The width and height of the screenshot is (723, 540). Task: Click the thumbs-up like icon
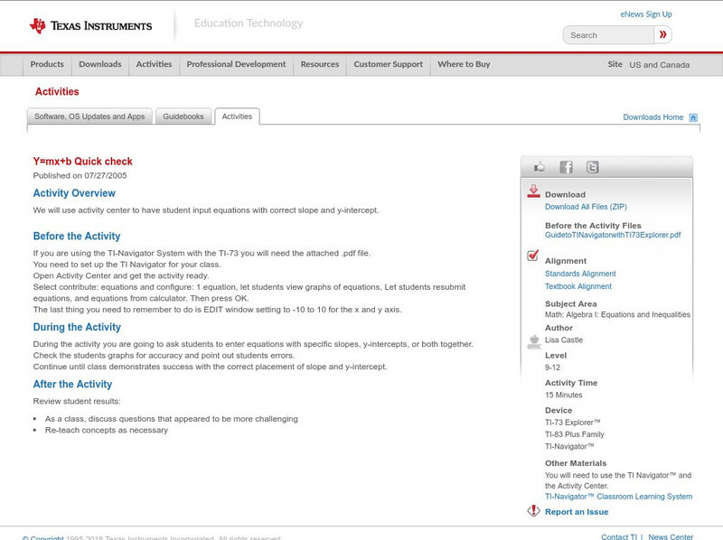539,167
